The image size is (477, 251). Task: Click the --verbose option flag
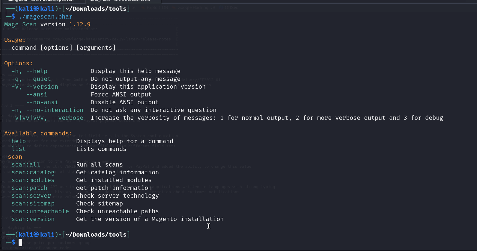pyautogui.click(x=67, y=118)
